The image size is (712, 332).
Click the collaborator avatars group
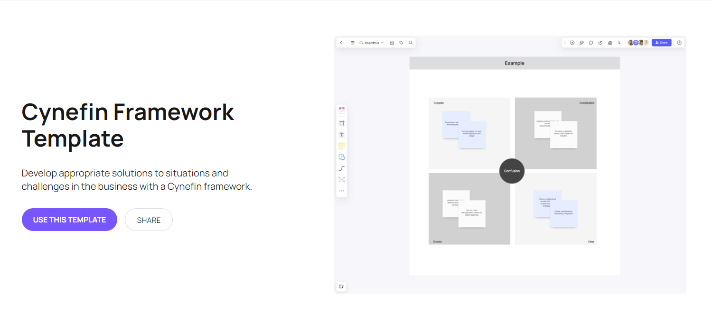click(x=638, y=43)
